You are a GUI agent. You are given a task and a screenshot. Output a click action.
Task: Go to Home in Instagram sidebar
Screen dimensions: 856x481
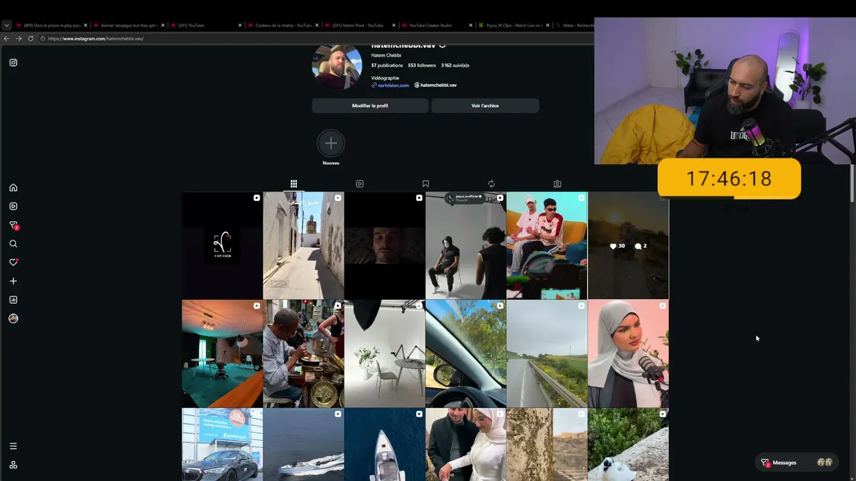(x=13, y=188)
